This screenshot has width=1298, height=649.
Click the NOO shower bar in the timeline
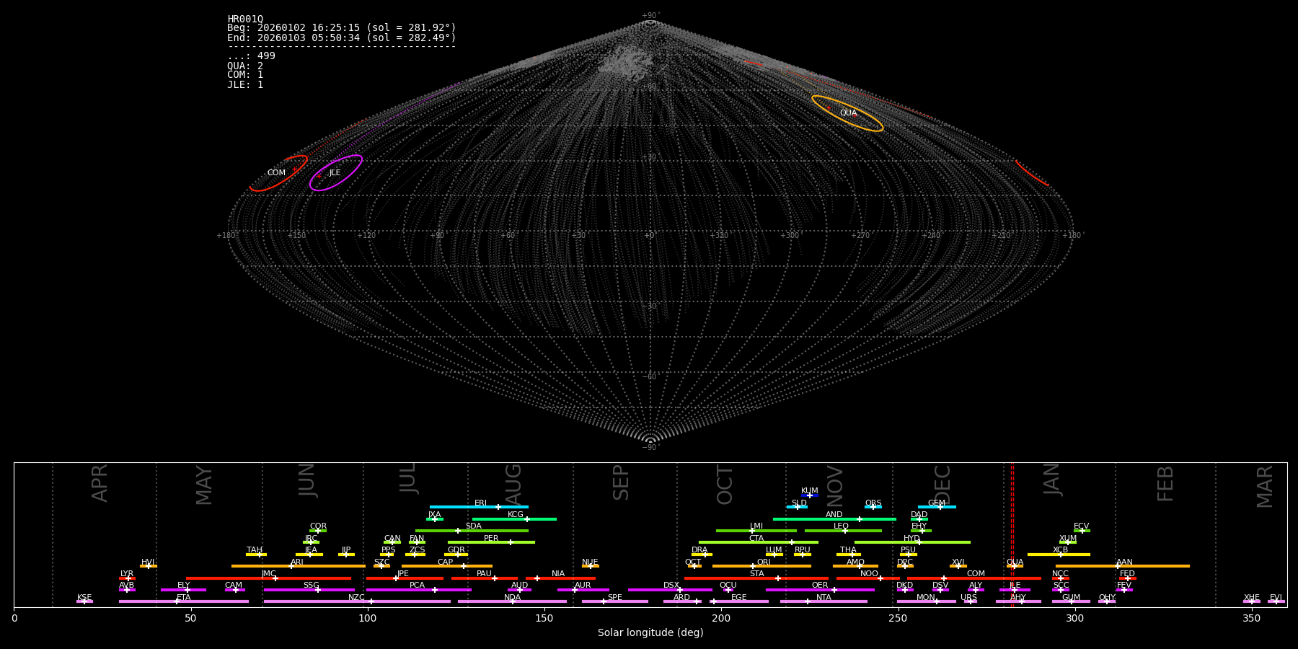[x=867, y=578]
